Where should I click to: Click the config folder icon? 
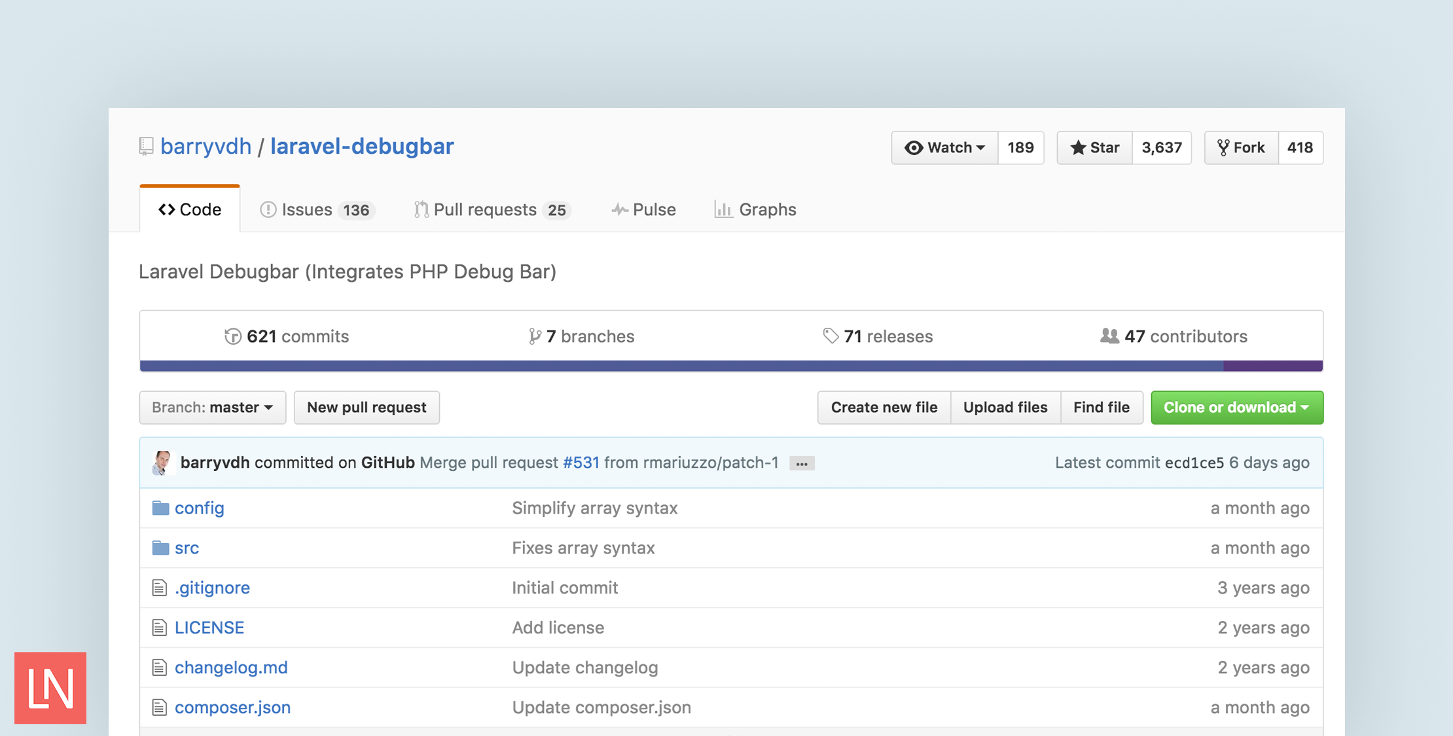[160, 508]
